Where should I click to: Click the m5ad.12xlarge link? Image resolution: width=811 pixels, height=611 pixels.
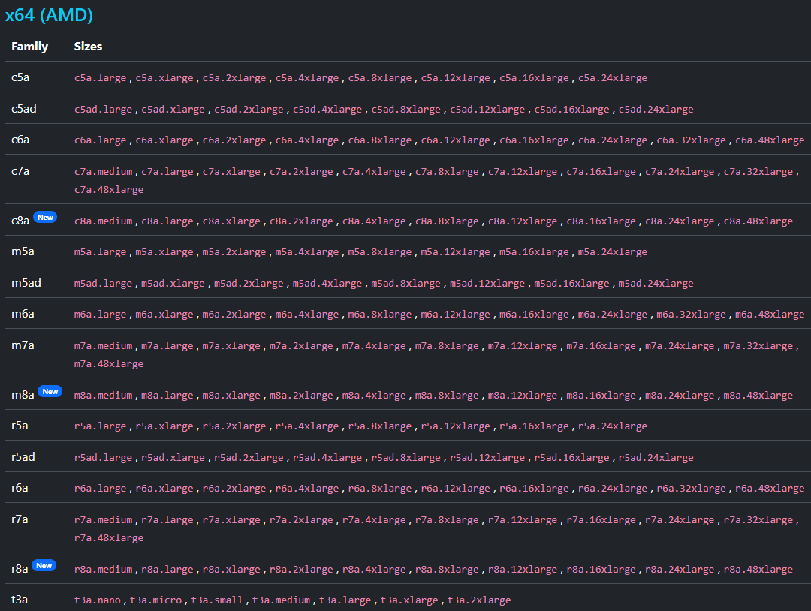pyautogui.click(x=487, y=284)
